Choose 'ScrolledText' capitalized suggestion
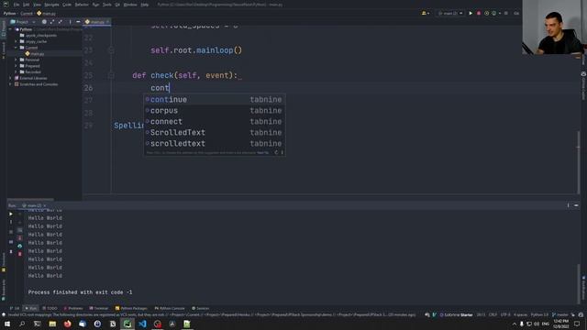 tap(215, 132)
